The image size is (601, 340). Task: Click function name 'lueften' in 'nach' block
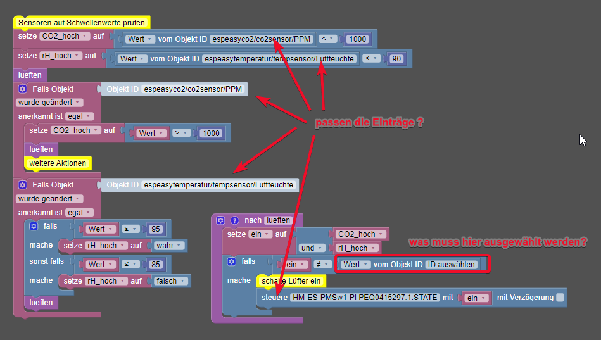click(278, 220)
